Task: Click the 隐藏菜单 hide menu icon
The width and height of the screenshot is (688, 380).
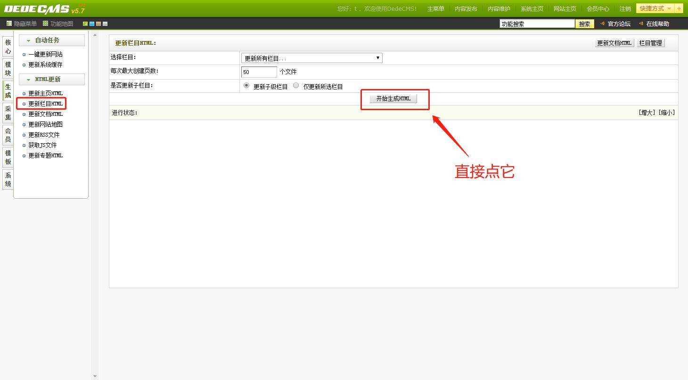Action: click(x=9, y=24)
